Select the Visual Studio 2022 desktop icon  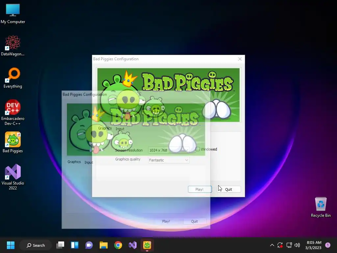point(13,177)
